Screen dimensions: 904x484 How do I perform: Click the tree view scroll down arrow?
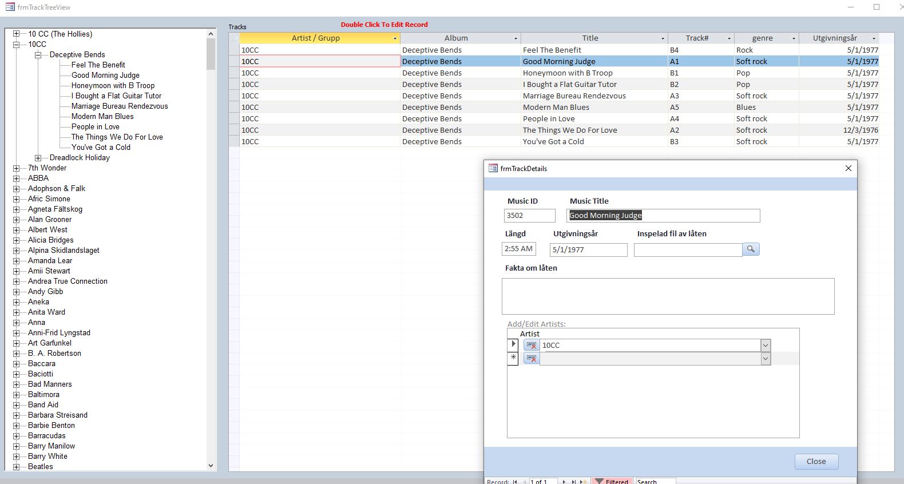point(211,466)
